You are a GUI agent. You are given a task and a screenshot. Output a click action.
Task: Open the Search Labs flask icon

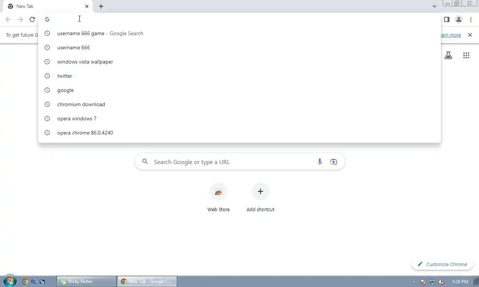click(448, 55)
